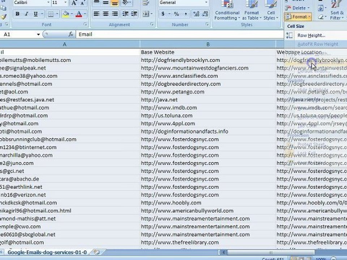Toggle Bold formatting
347x260 pixels.
(17, 14)
